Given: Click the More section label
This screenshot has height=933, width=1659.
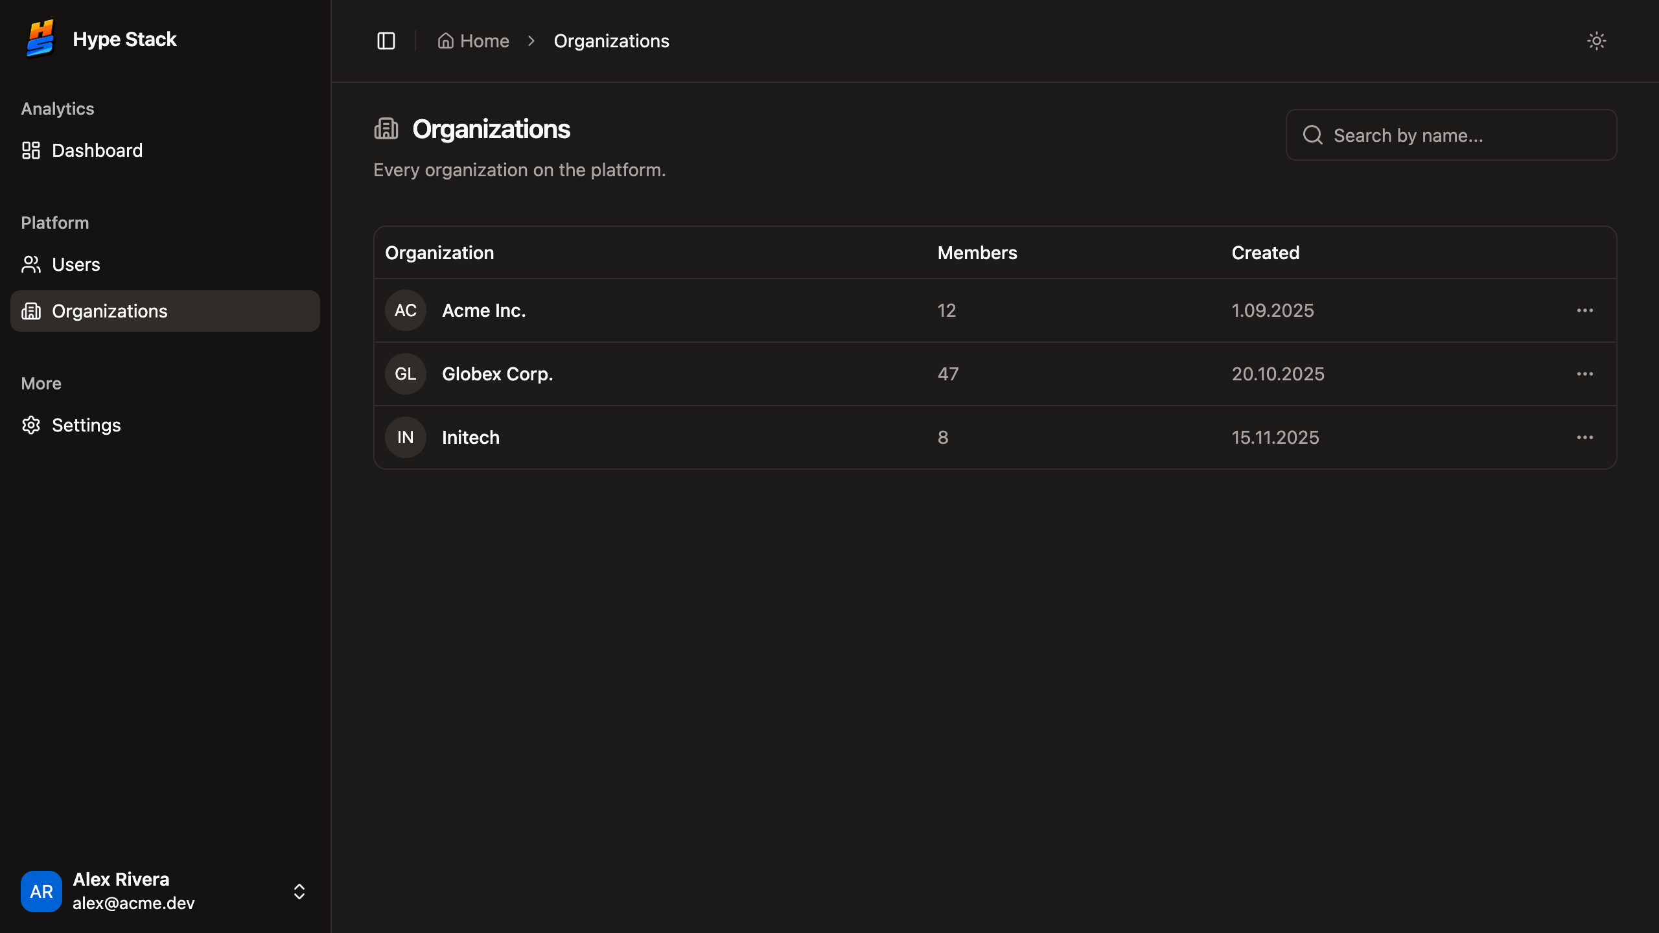Looking at the screenshot, I should pyautogui.click(x=41, y=384).
